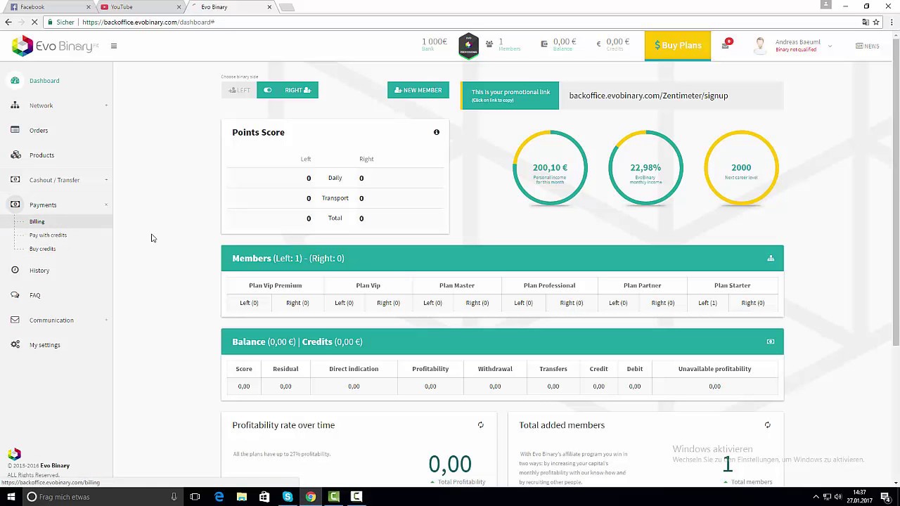Click the 200,10 € personal income gauge
900x506 pixels.
click(550, 167)
